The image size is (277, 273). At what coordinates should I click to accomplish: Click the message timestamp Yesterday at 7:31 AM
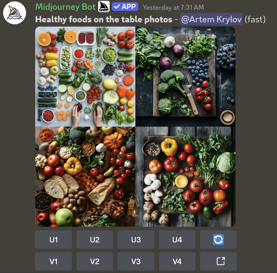[173, 7]
